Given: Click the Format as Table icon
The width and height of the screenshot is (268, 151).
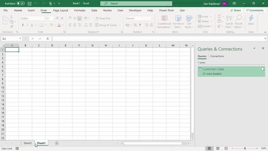Looking at the screenshot, I should point(178,18).
